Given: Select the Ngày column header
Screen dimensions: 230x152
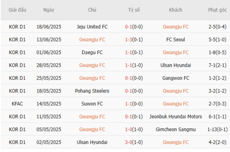Looking at the screenshot, I should tap(49, 10).
